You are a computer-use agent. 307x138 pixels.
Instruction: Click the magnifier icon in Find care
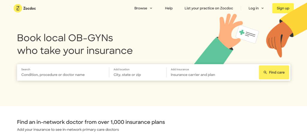(265, 72)
